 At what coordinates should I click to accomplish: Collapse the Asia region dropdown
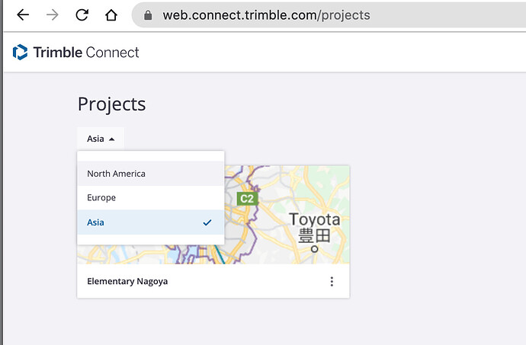pyautogui.click(x=100, y=139)
